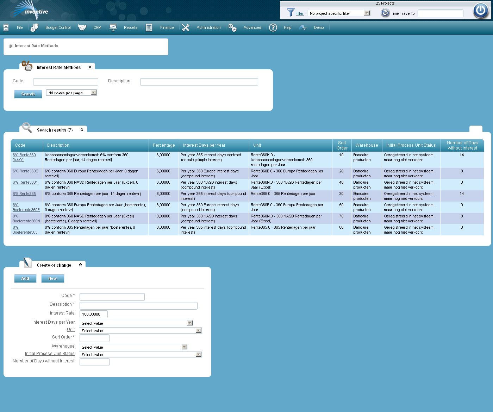Click the home breadcrumb icon
The width and height of the screenshot is (493, 412).
[x=11, y=46]
